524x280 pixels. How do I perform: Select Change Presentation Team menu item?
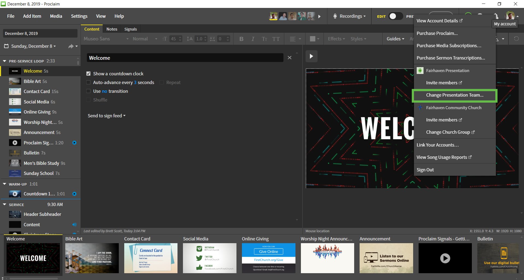click(x=455, y=95)
